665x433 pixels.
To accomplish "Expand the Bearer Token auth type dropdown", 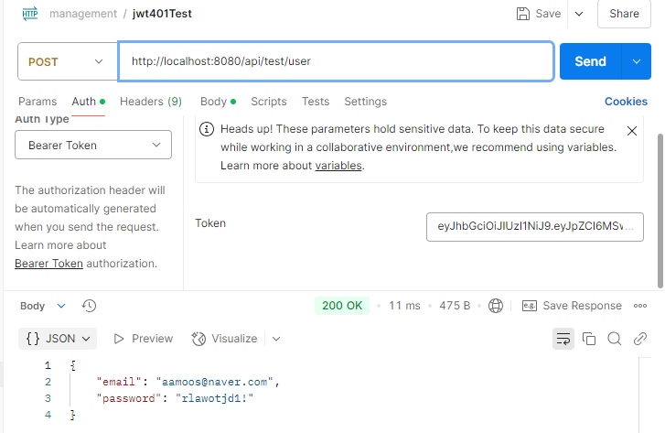I will tap(93, 145).
